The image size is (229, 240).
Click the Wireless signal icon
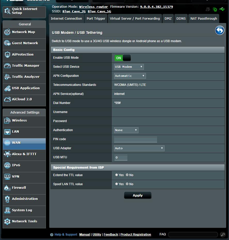(7, 121)
